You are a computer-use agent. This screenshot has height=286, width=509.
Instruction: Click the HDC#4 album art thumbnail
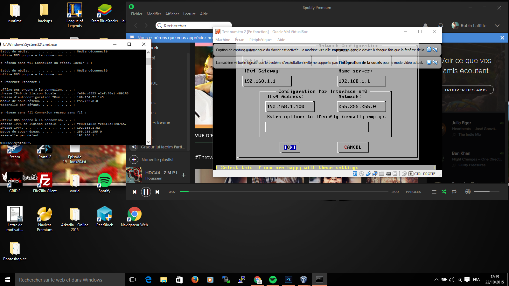click(x=134, y=175)
